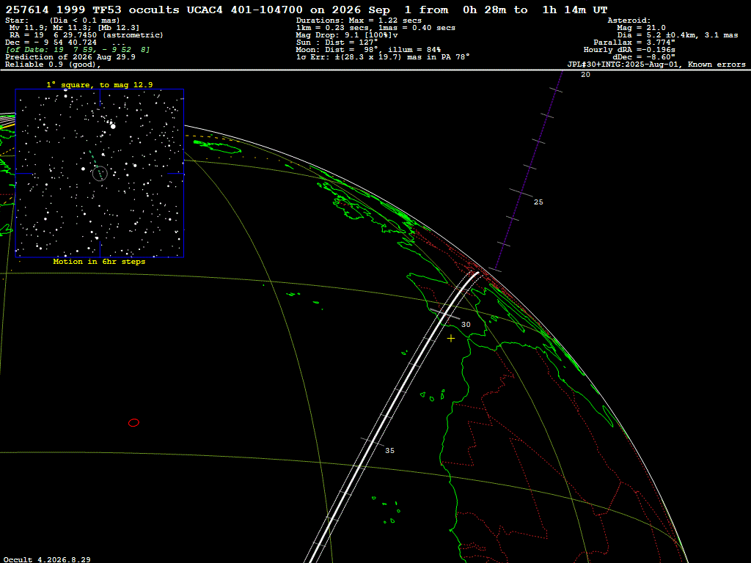
Task: Click the time tick labeled 20
Action: click(585, 75)
